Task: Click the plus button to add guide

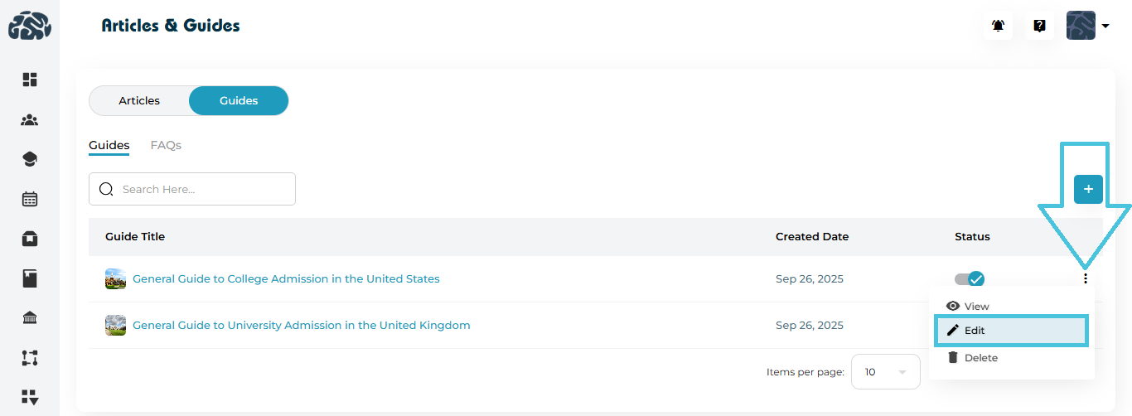Action: click(x=1088, y=189)
